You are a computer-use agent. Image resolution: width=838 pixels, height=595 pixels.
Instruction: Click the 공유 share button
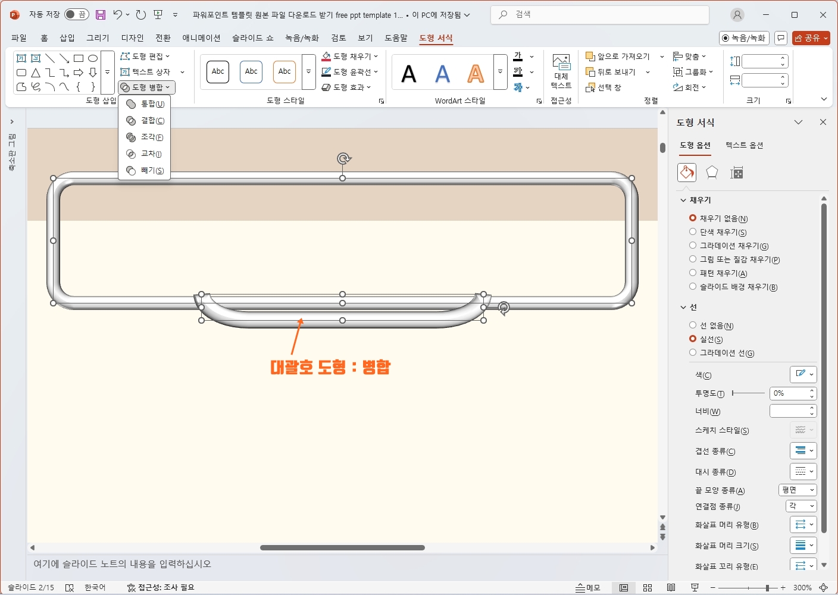(x=811, y=38)
